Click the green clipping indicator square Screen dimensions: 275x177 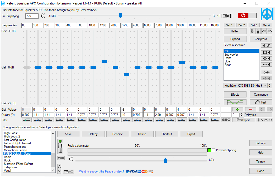(x=209, y=150)
